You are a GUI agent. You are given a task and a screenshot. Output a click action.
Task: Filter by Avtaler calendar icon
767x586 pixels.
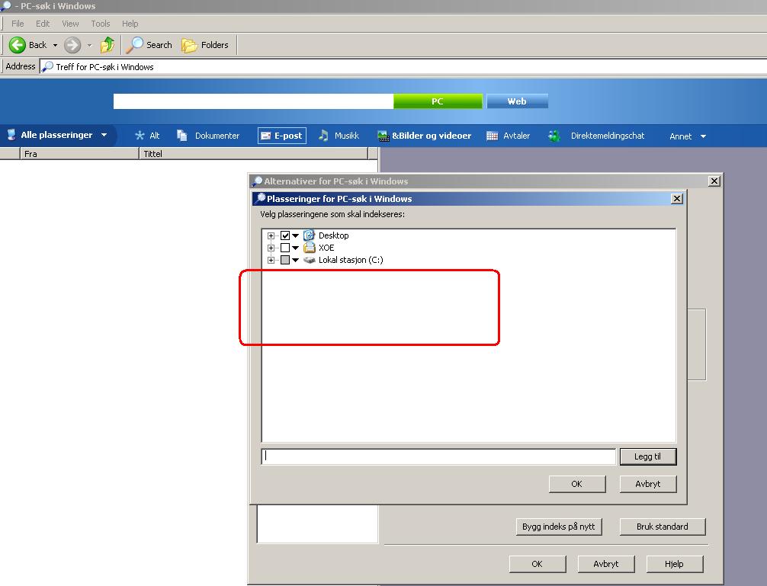pyautogui.click(x=492, y=136)
